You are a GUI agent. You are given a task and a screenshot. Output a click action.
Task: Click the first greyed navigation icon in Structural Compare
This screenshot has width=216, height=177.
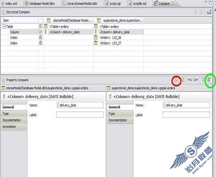click(x=195, y=12)
